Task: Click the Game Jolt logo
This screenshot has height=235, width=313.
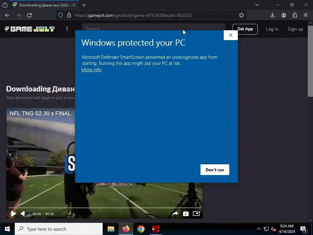Action: tap(30, 29)
